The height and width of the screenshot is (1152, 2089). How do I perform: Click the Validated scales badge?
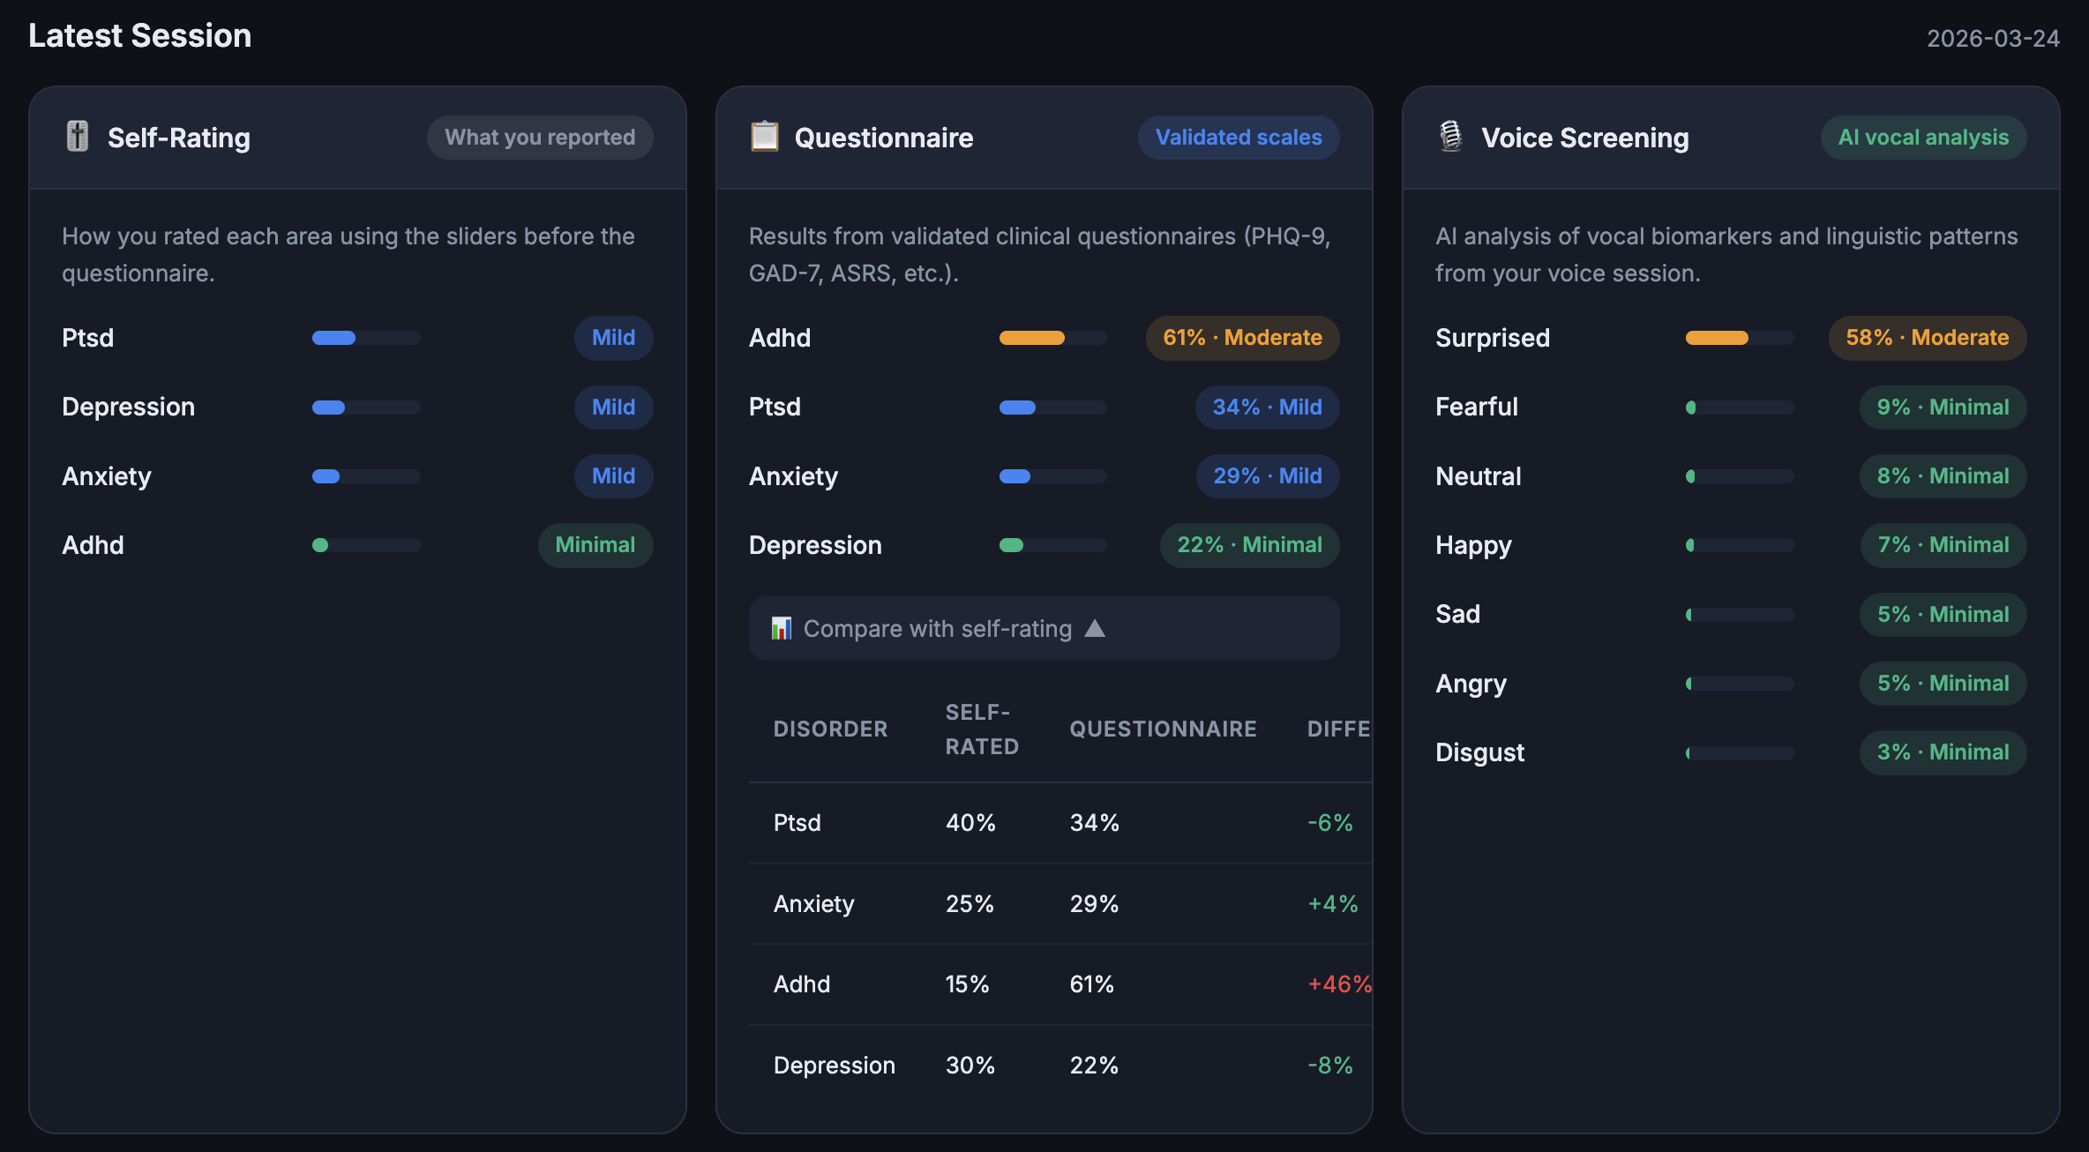pyautogui.click(x=1238, y=138)
